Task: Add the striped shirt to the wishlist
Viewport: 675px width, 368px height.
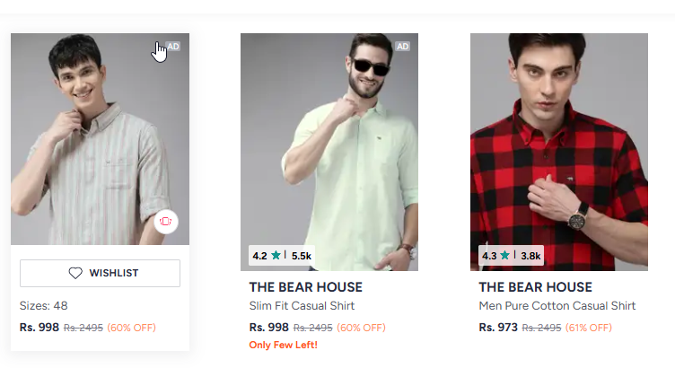Action: click(100, 273)
